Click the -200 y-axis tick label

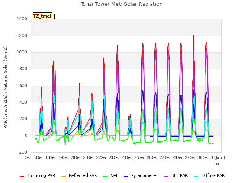pos(22,152)
